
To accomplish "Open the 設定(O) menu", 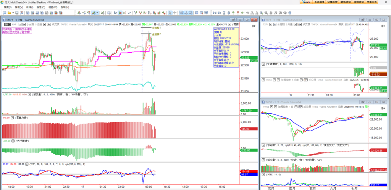I will coord(40,7).
